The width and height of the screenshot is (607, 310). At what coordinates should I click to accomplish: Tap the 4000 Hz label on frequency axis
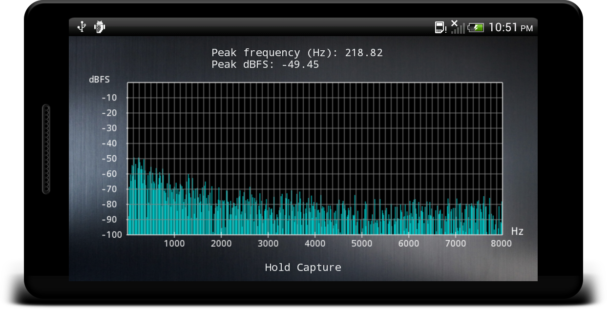[314, 243]
